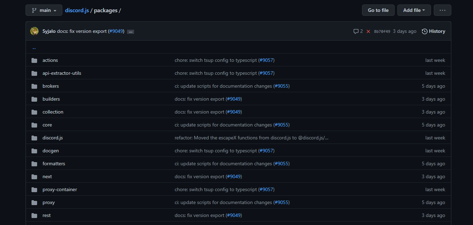This screenshot has width=473, height=225.
Task: Open the main branch dropdown
Action: tap(44, 10)
